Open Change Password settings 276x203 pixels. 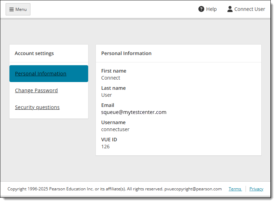36,90
